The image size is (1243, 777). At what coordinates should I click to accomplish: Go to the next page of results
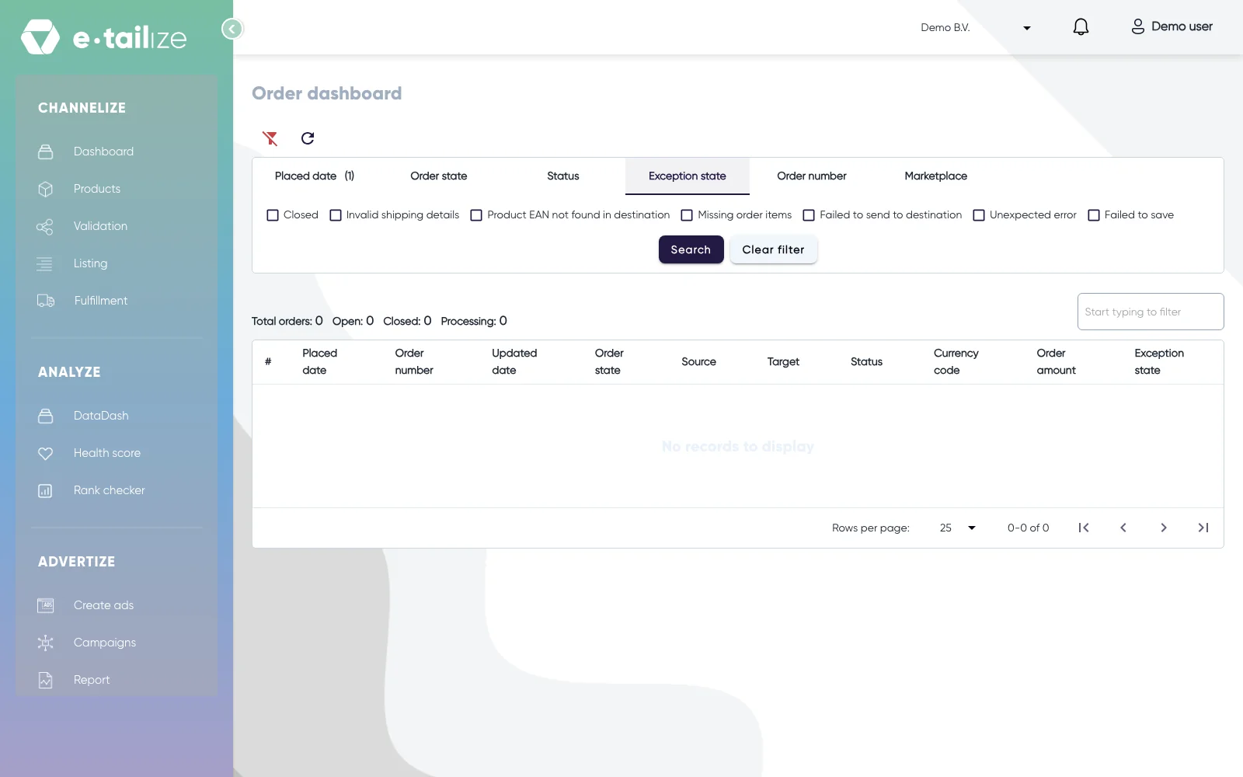click(1164, 528)
